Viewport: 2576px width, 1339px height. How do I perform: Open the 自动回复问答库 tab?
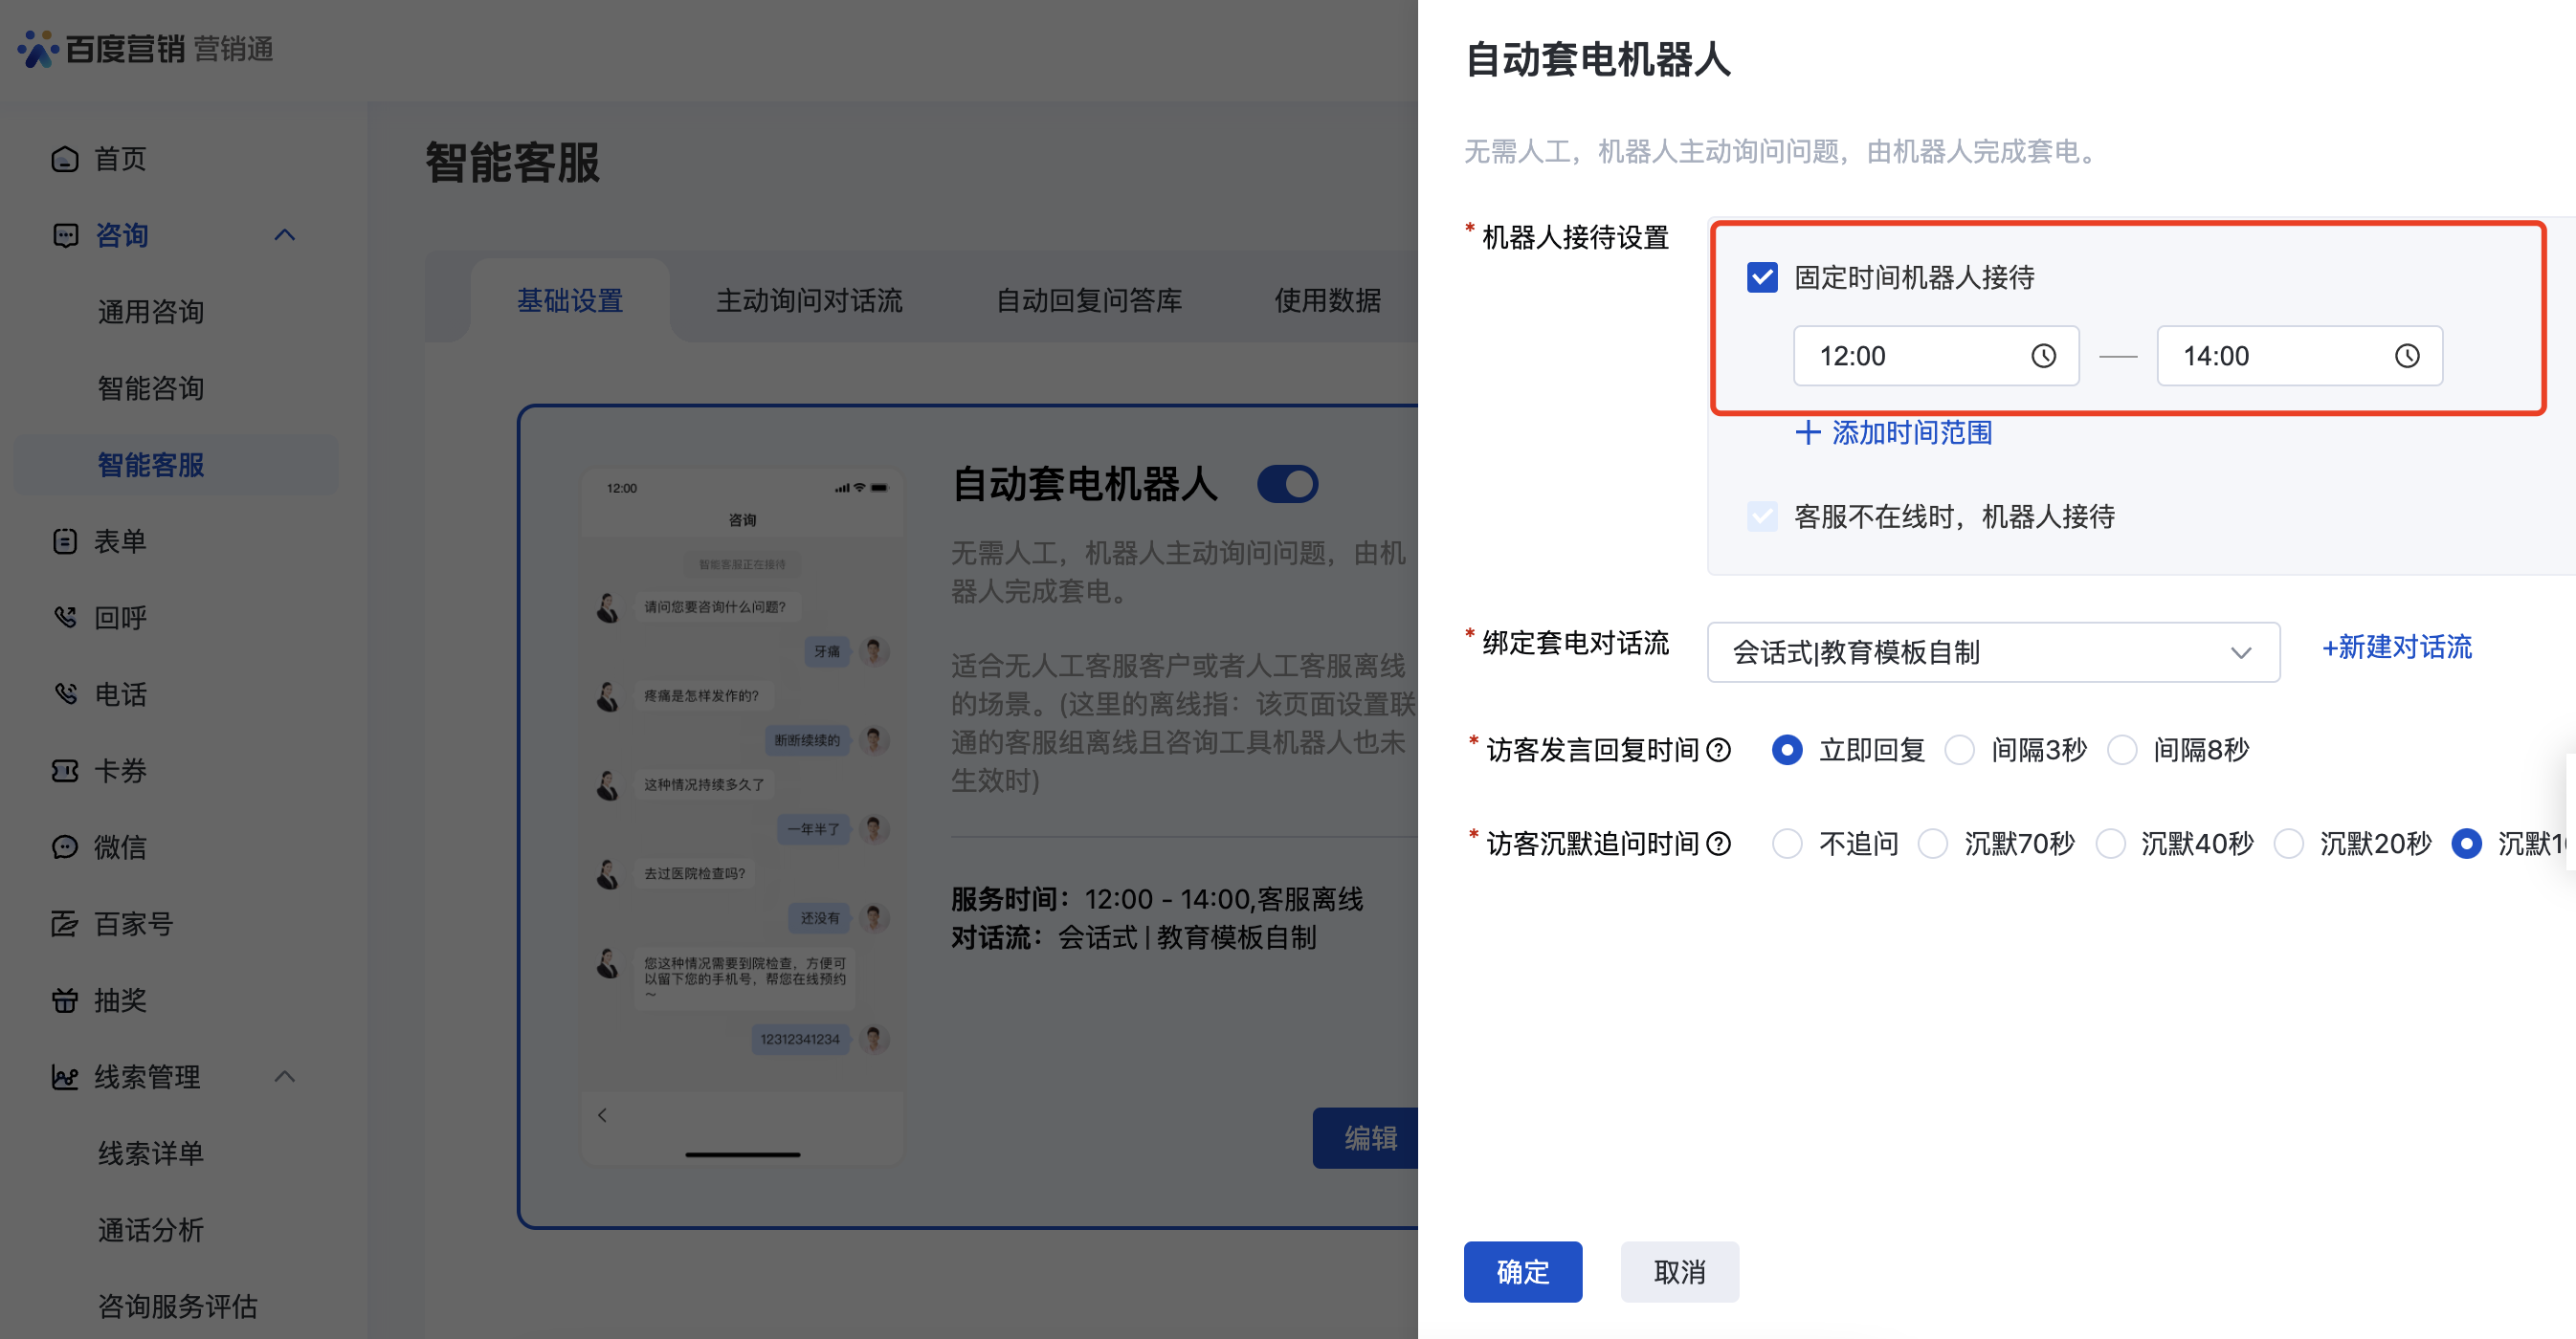(x=1088, y=299)
